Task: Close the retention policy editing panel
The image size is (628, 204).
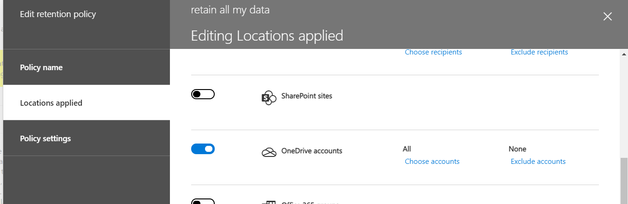Action: tap(608, 17)
